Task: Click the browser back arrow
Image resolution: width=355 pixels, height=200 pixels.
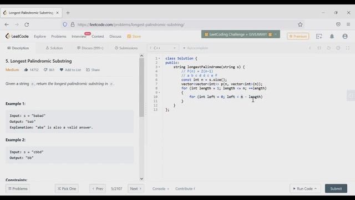Action: [7, 24]
